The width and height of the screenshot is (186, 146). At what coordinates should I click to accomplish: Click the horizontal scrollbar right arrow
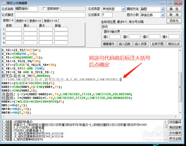[176, 117]
